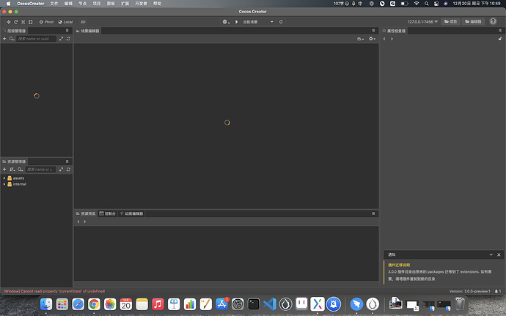Click the 编辑器 folder button

click(473, 21)
